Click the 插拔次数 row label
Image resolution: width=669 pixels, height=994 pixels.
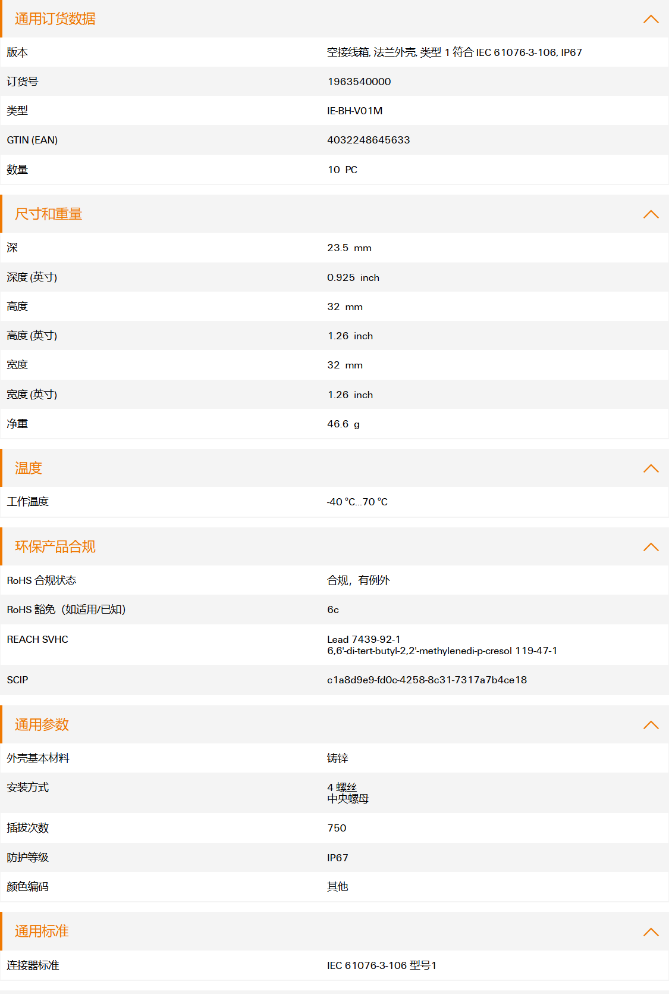[28, 828]
